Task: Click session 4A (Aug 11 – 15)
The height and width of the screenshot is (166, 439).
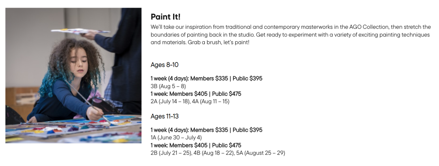Action: point(211,102)
